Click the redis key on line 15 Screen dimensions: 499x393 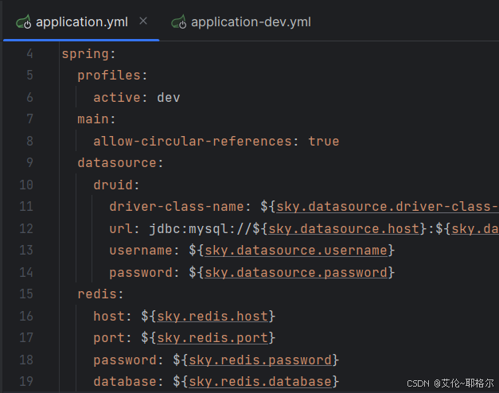pos(97,294)
